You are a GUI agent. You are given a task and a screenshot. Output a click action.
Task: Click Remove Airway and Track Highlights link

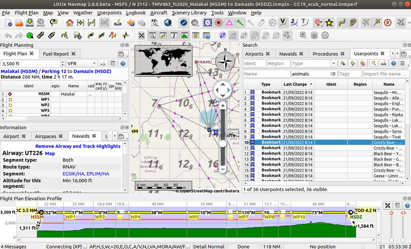[78, 146]
